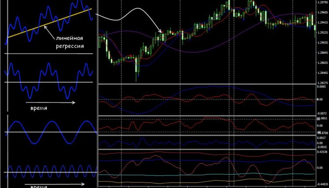The width and height of the screenshot is (329, 188).
Task: Select price level 1.28465 on the scale
Action: click(x=323, y=73)
